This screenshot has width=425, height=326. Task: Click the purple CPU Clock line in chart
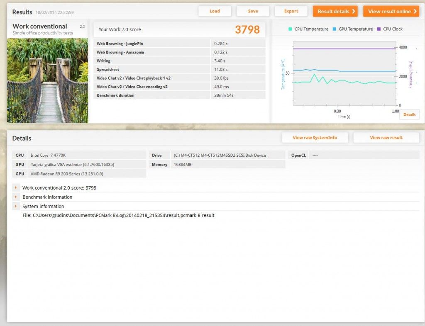coord(344,49)
